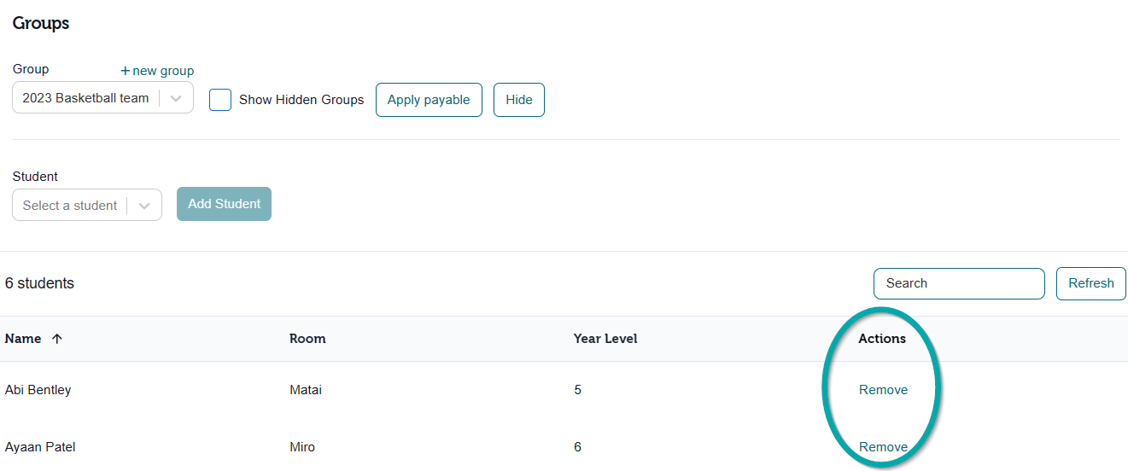Select the Ayaan Patel student row name
This screenshot has width=1128, height=471.
click(x=40, y=447)
